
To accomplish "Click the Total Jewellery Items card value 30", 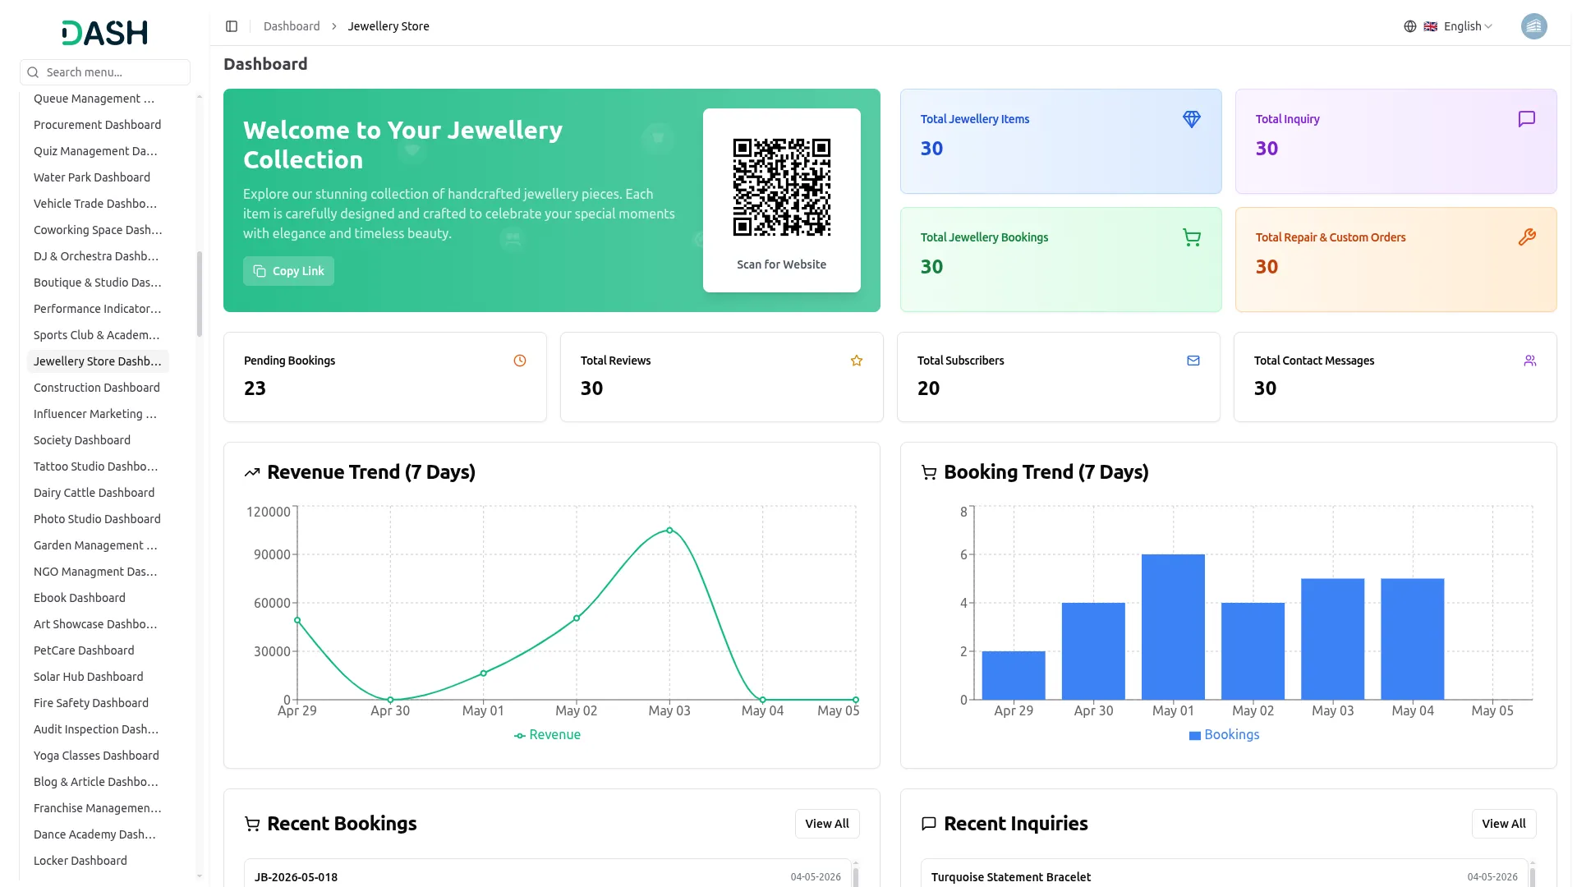I will [931, 149].
